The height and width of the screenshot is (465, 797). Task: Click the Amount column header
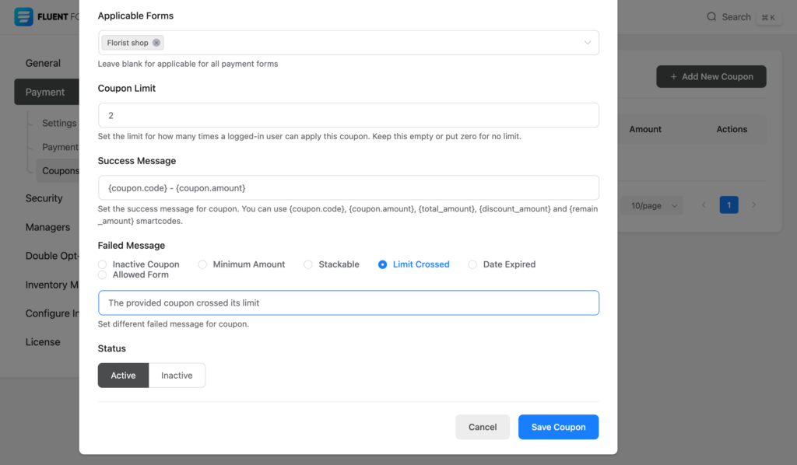645,129
